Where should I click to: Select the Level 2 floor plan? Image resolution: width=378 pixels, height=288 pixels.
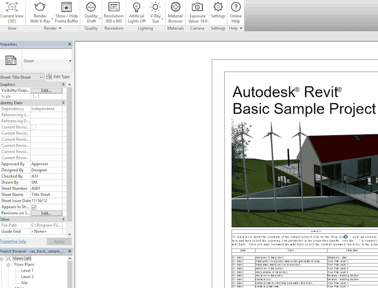click(x=27, y=277)
